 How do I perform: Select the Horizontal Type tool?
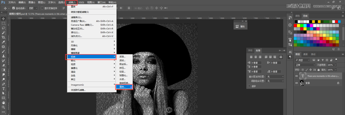click(4, 89)
